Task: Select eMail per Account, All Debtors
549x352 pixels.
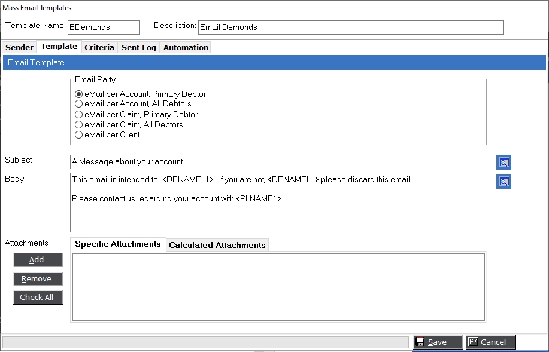Action: [x=78, y=104]
